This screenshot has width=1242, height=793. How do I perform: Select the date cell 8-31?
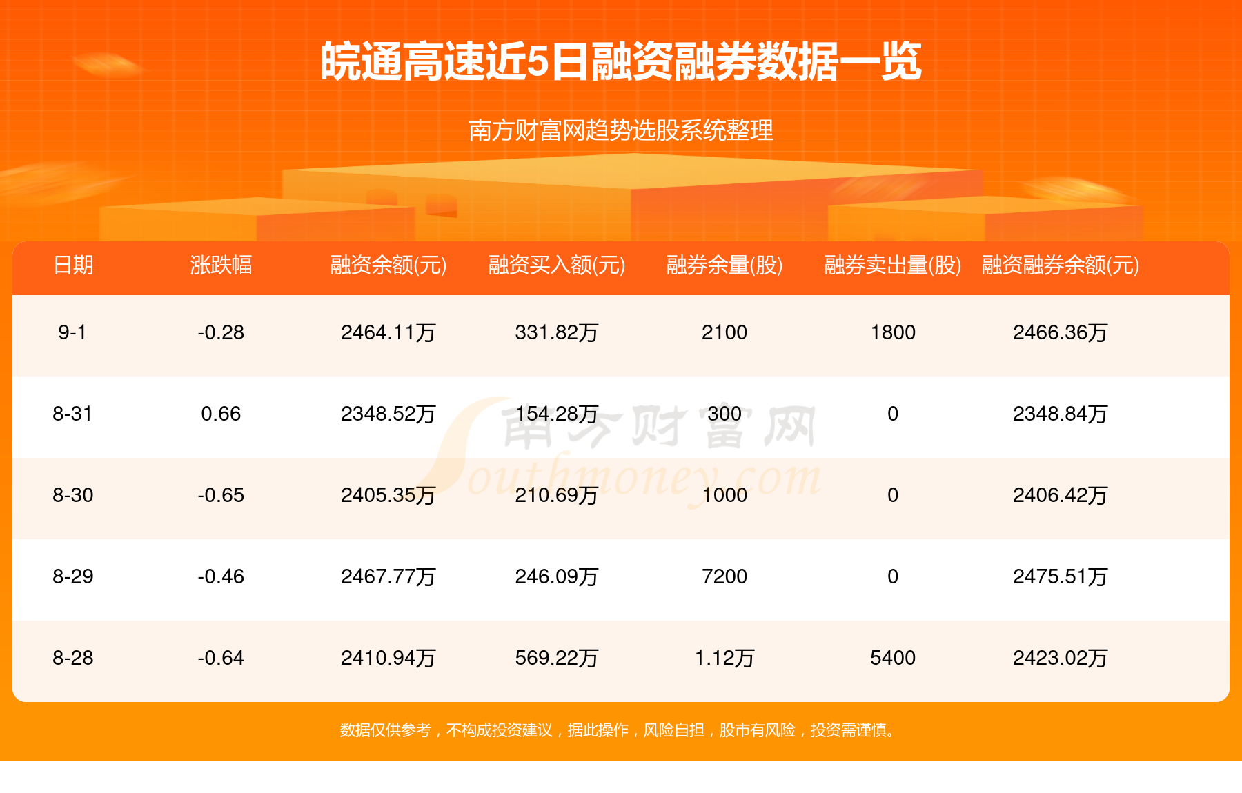[72, 414]
